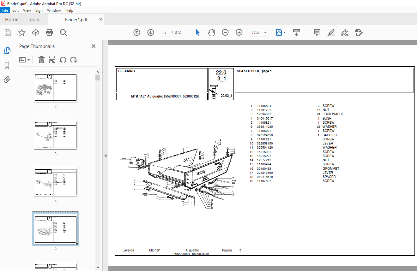Click the upload to cloud icon
Viewport: 417px width, 271px height.
click(36, 32)
